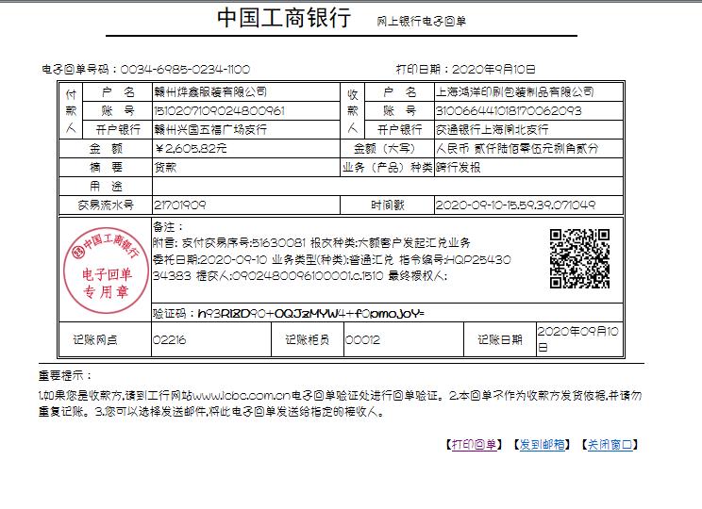Click the 时间戳 label cell
Viewport: 702px width, 509px height.
(x=388, y=205)
